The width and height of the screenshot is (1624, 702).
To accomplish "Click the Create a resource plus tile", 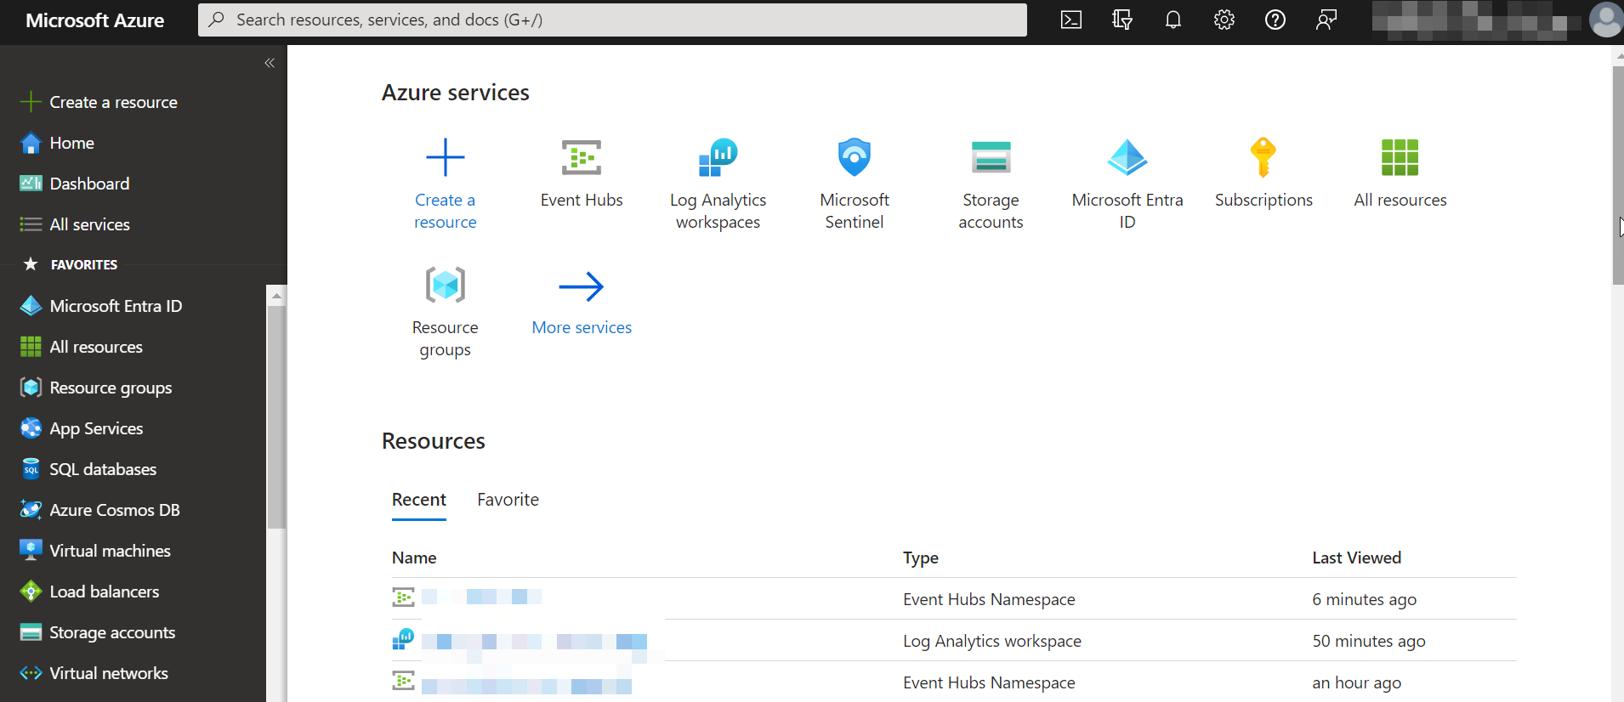I will [446, 184].
